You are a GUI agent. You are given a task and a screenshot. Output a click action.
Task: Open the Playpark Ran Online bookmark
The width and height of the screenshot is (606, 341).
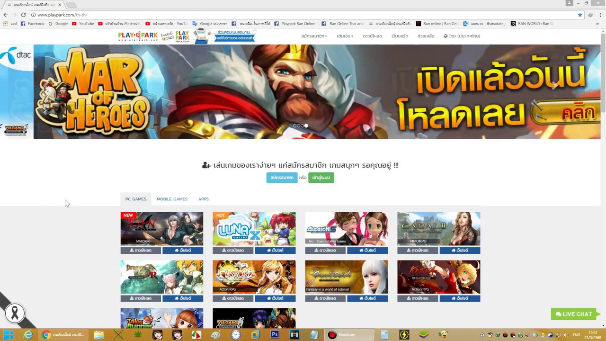click(x=295, y=23)
